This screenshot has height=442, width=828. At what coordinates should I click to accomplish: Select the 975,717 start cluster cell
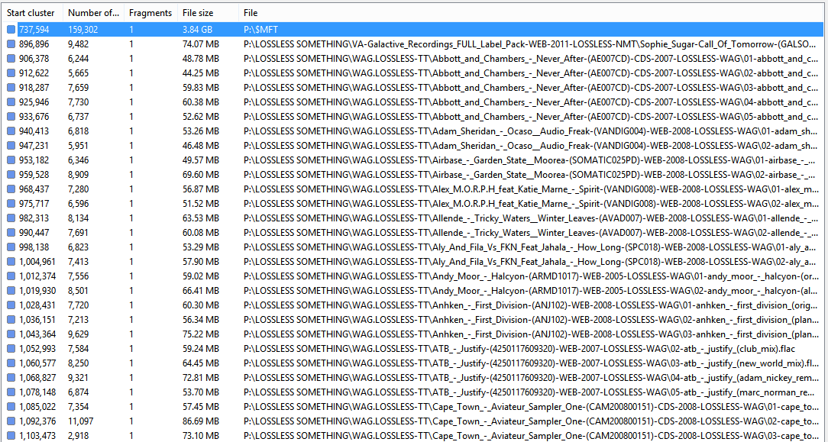(x=34, y=202)
